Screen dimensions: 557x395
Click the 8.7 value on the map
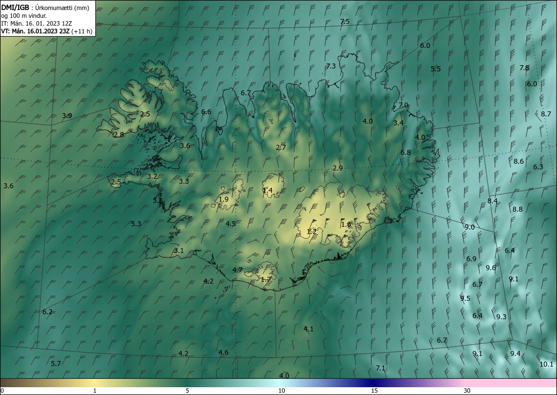(x=546, y=114)
